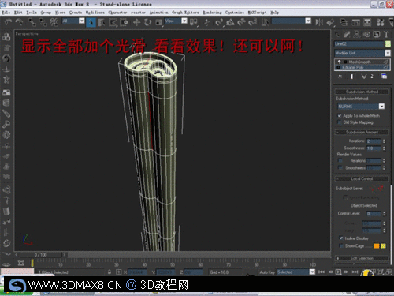
Task: Click the Go to Start playback button
Action: [322, 272]
